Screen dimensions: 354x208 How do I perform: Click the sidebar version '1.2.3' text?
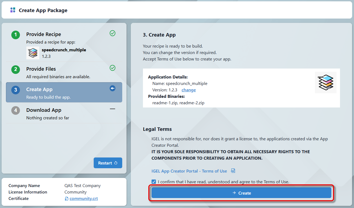pos(46,56)
